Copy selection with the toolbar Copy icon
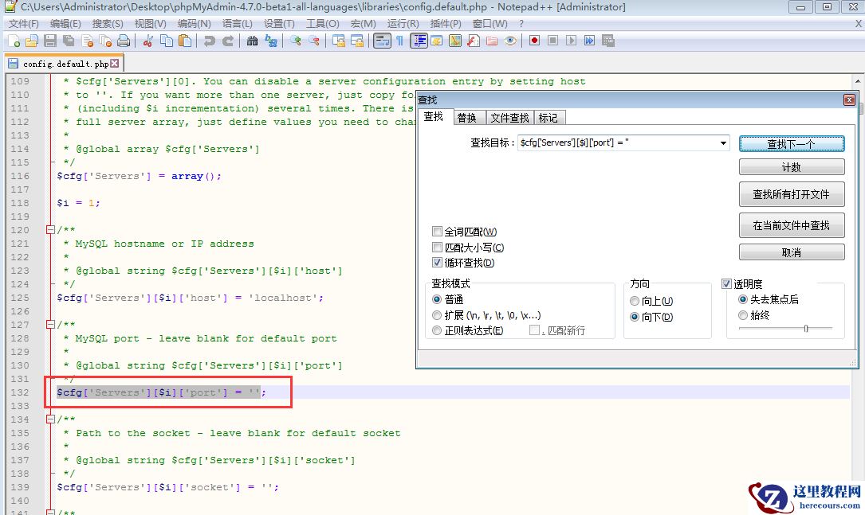Screen dimensions: 865x515 (x=166, y=41)
